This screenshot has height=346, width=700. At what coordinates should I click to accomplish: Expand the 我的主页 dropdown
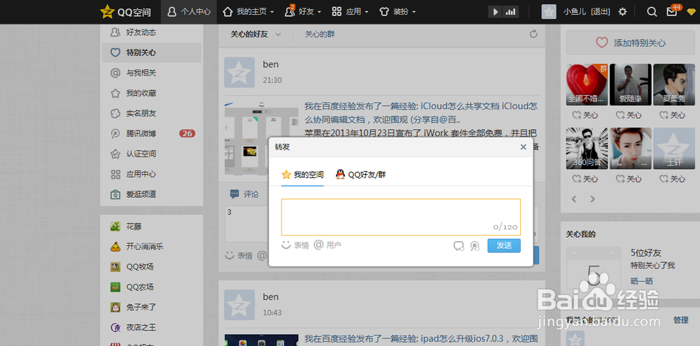[248, 12]
